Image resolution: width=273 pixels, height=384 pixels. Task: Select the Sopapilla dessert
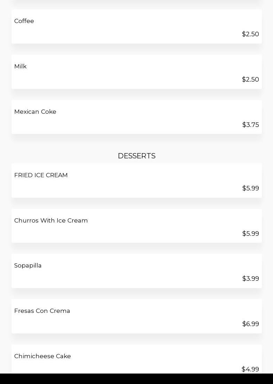(28, 265)
